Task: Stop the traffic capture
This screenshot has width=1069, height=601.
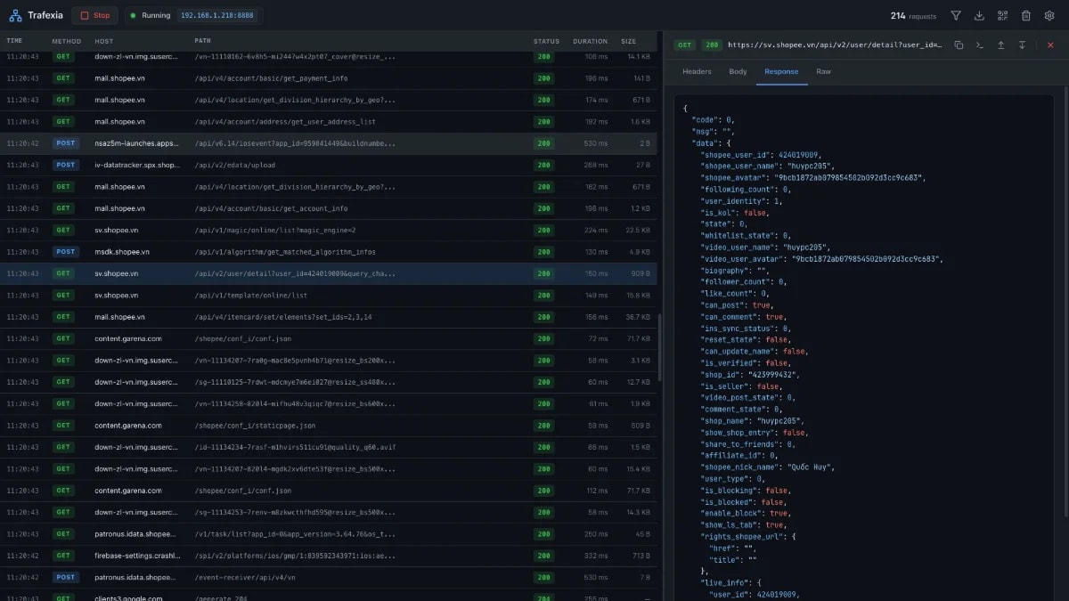Action: click(94, 15)
